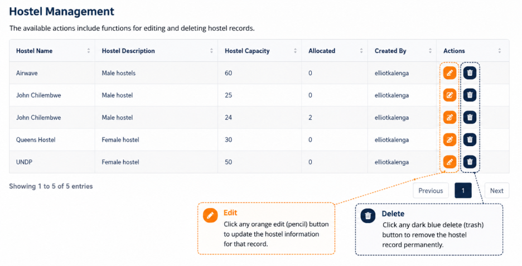Viewport: 522px width, 266px height.
Task: Click edit pencil for capacity 25 row
Action: point(449,95)
